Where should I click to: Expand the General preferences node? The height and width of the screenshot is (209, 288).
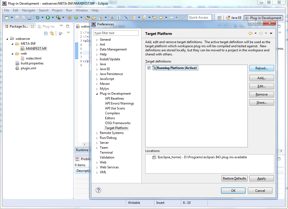point(97,40)
